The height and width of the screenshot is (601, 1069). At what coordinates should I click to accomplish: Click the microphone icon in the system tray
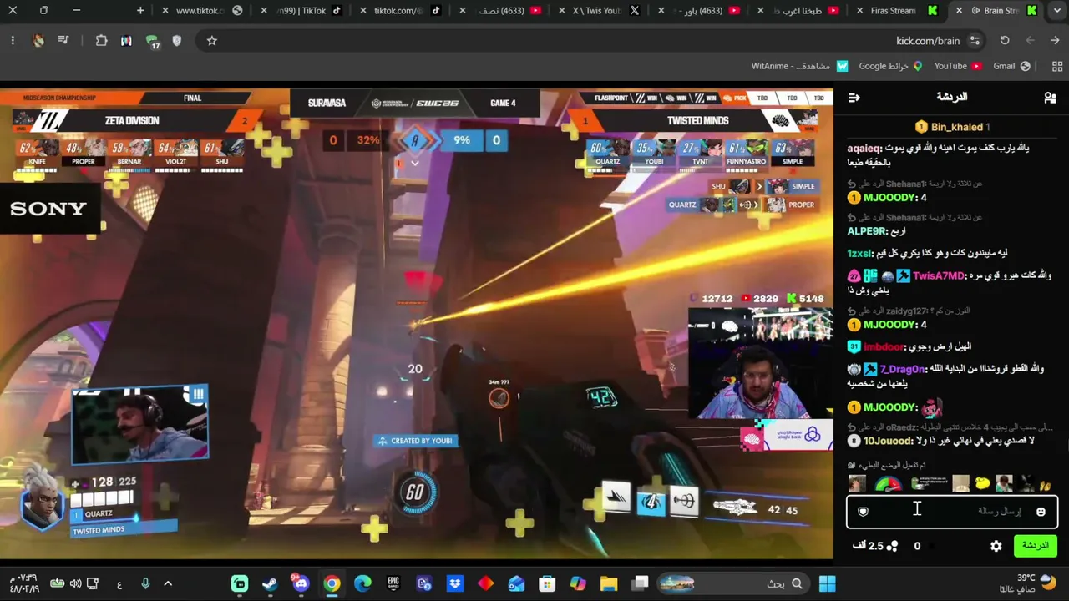tap(145, 583)
